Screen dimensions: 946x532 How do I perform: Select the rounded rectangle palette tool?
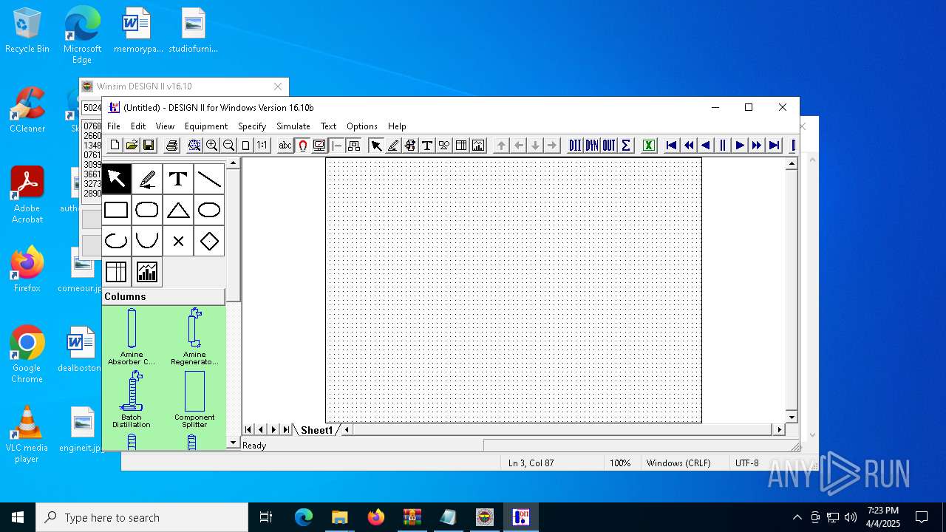tap(147, 210)
